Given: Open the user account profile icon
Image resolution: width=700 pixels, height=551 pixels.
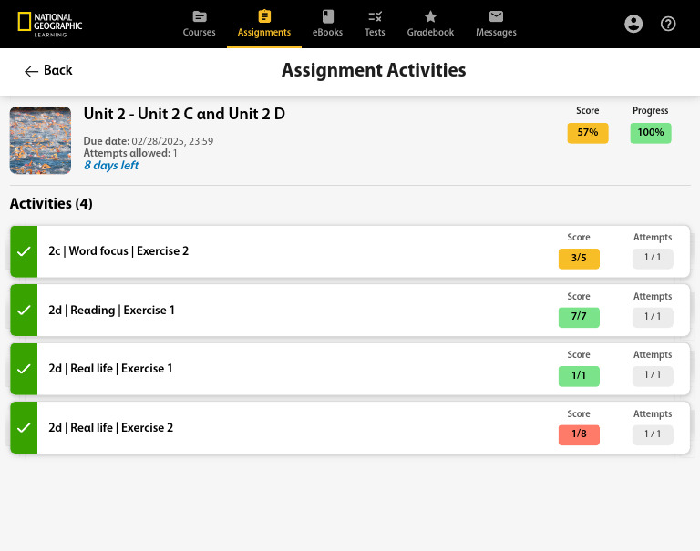Looking at the screenshot, I should (x=633, y=24).
